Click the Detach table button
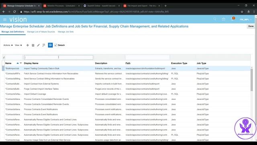The image size is (257, 145). click(59, 45)
